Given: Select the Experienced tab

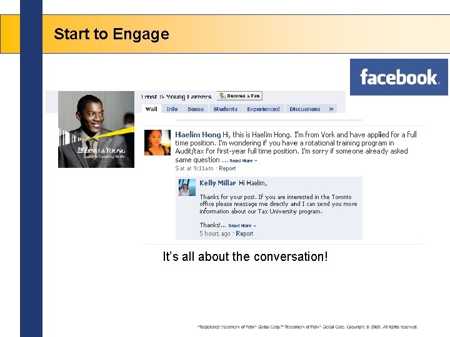Looking at the screenshot, I should [263, 109].
